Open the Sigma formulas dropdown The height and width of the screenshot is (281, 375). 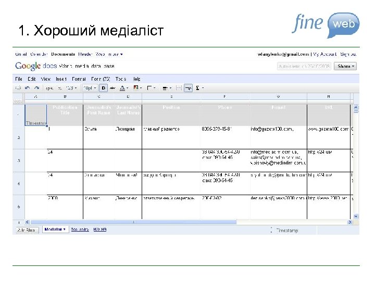click(199, 88)
